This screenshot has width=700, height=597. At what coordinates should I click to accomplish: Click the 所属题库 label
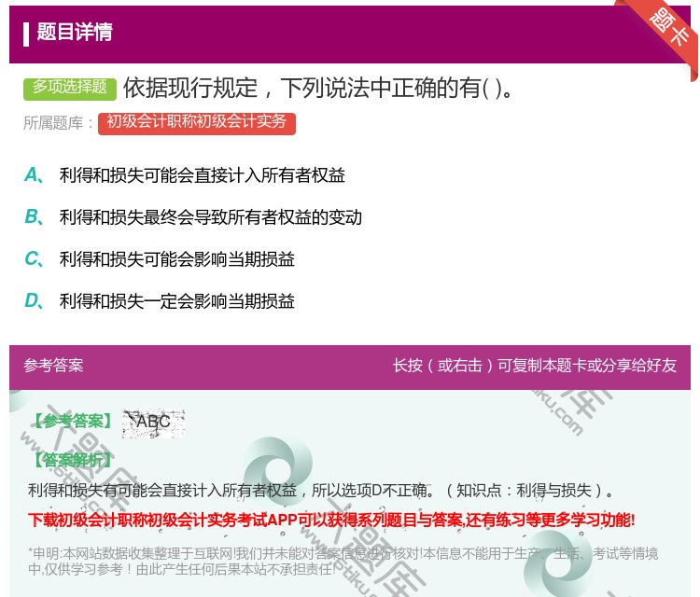coord(58,123)
